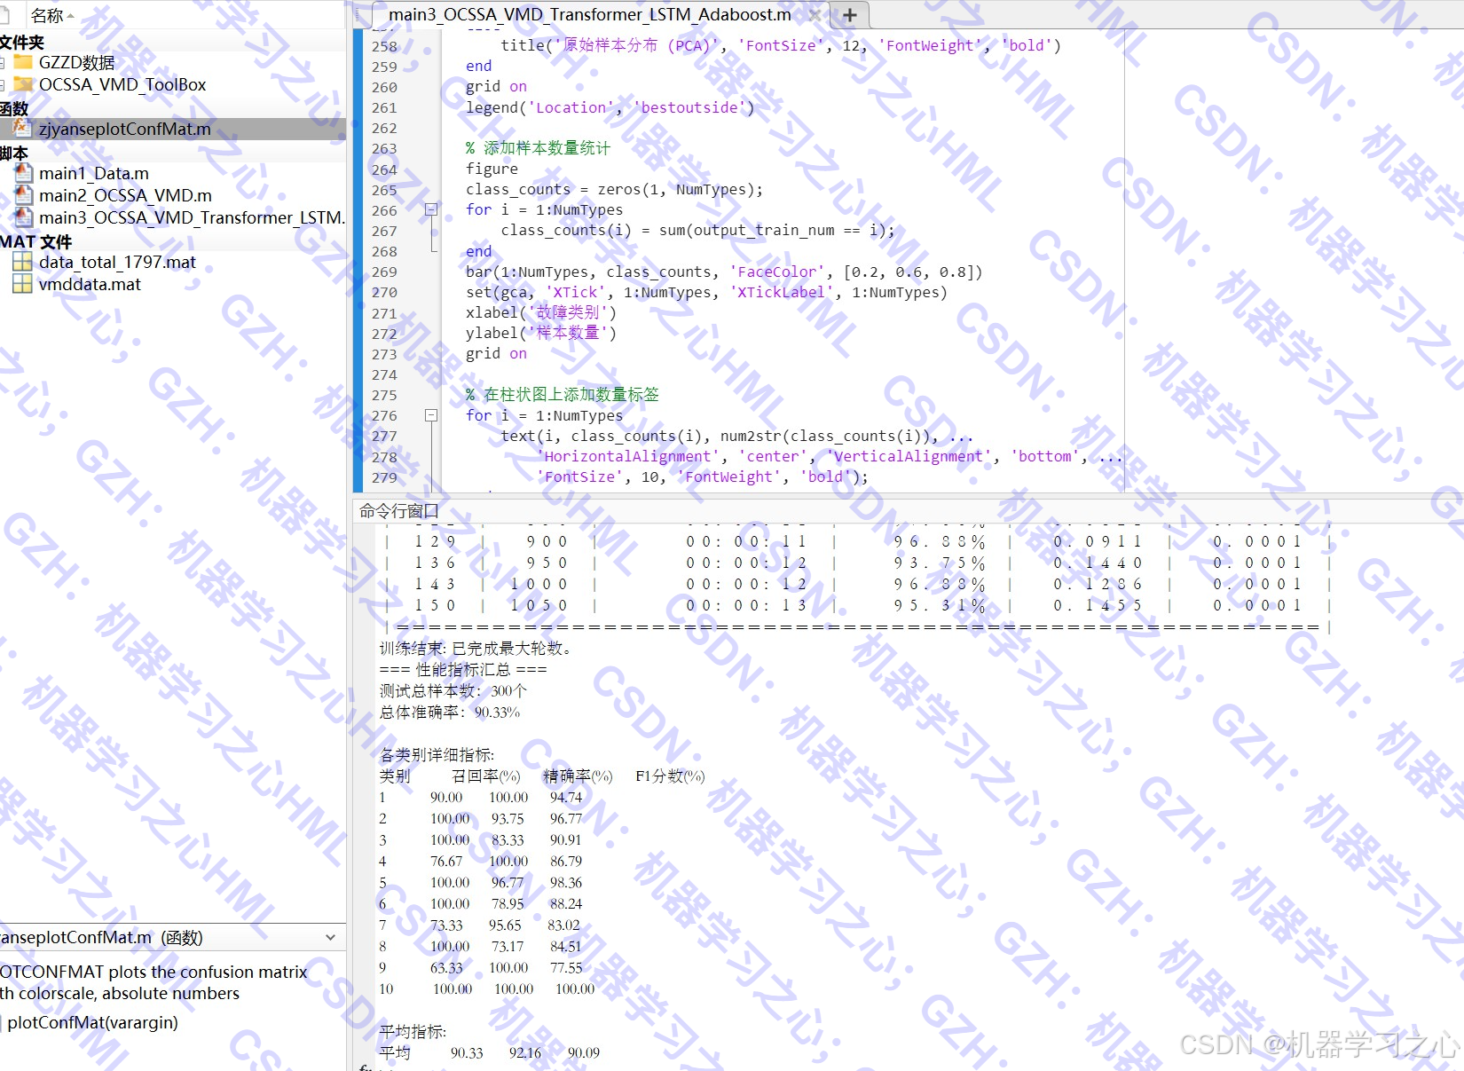Click the OCSSA_VMD_ToolBox folder icon

pos(23,84)
